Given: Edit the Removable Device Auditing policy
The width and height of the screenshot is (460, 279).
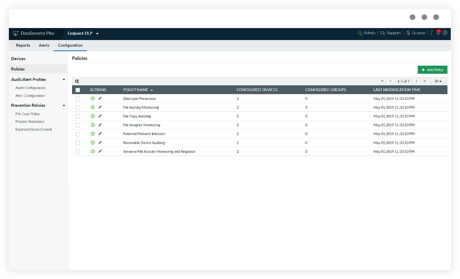Looking at the screenshot, I should [x=100, y=143].
